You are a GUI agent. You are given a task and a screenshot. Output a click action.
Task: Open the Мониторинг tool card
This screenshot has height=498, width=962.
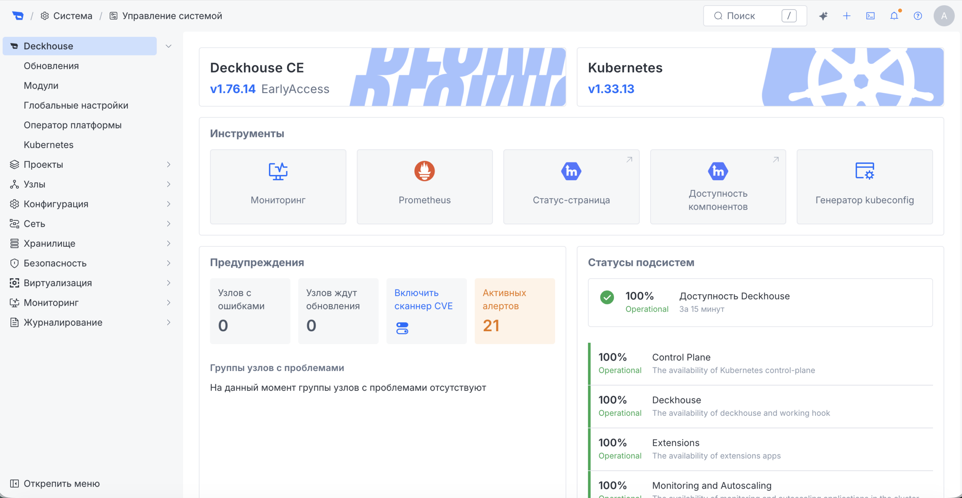(278, 187)
